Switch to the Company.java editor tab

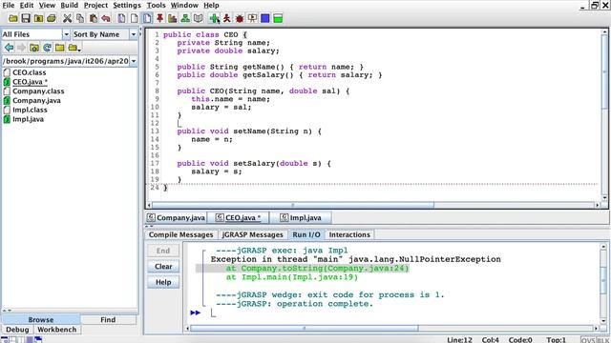pyautogui.click(x=176, y=218)
